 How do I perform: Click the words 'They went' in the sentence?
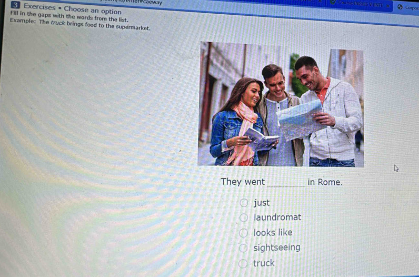243,182
